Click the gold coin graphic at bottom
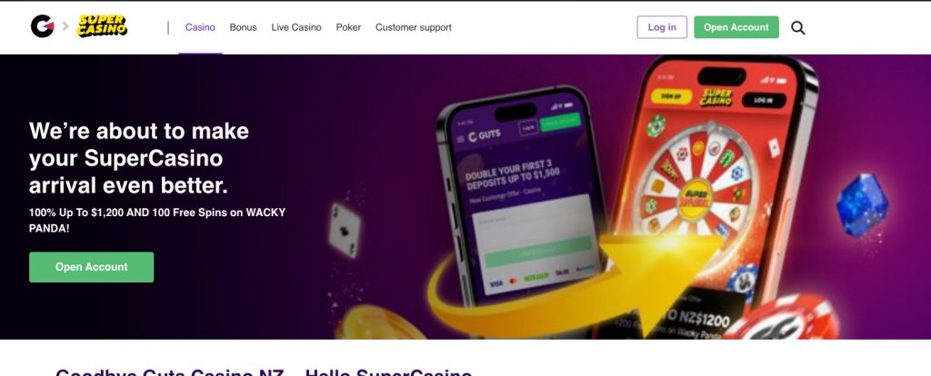Viewport: 931px width, 376px height. point(381,324)
